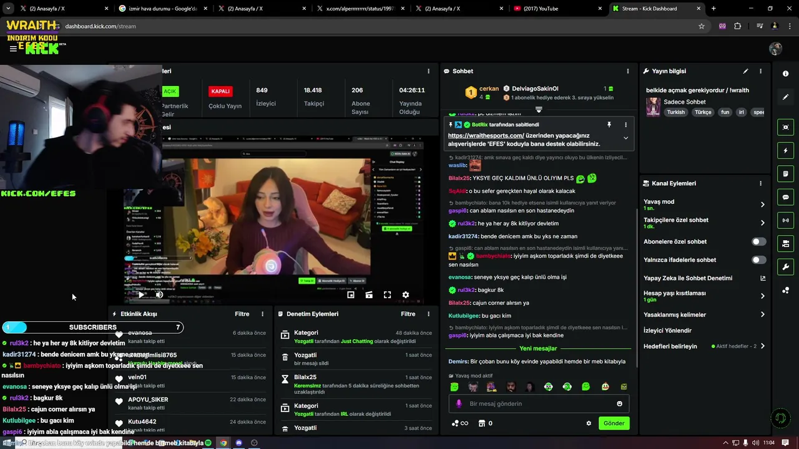Expand Hedefleri belirleyin goals
This screenshot has width=799, height=449.
(x=762, y=346)
